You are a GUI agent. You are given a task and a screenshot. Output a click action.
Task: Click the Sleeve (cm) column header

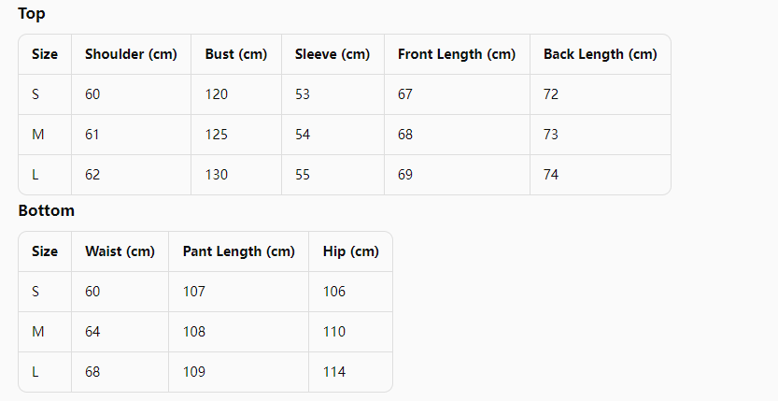pos(332,54)
